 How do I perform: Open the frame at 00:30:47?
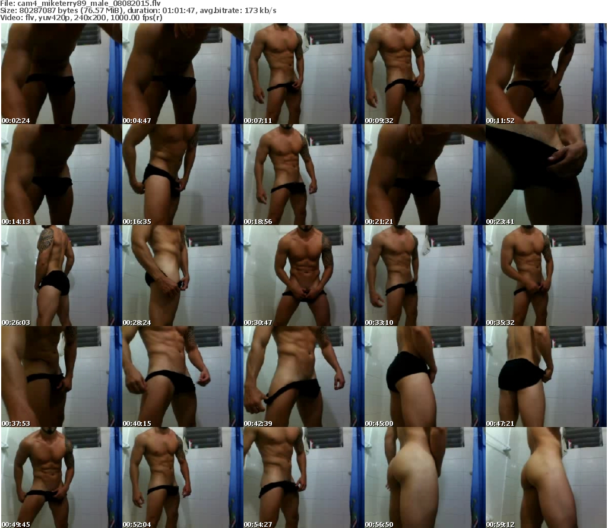tap(303, 276)
